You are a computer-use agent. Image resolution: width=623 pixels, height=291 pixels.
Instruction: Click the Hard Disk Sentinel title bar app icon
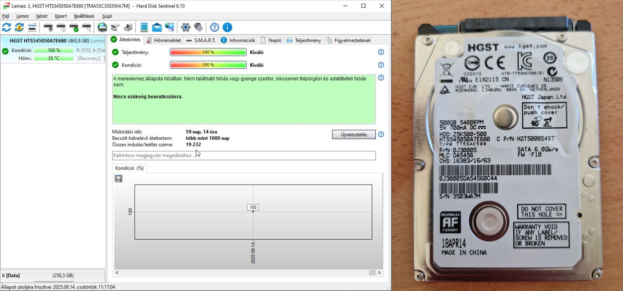pos(6,6)
